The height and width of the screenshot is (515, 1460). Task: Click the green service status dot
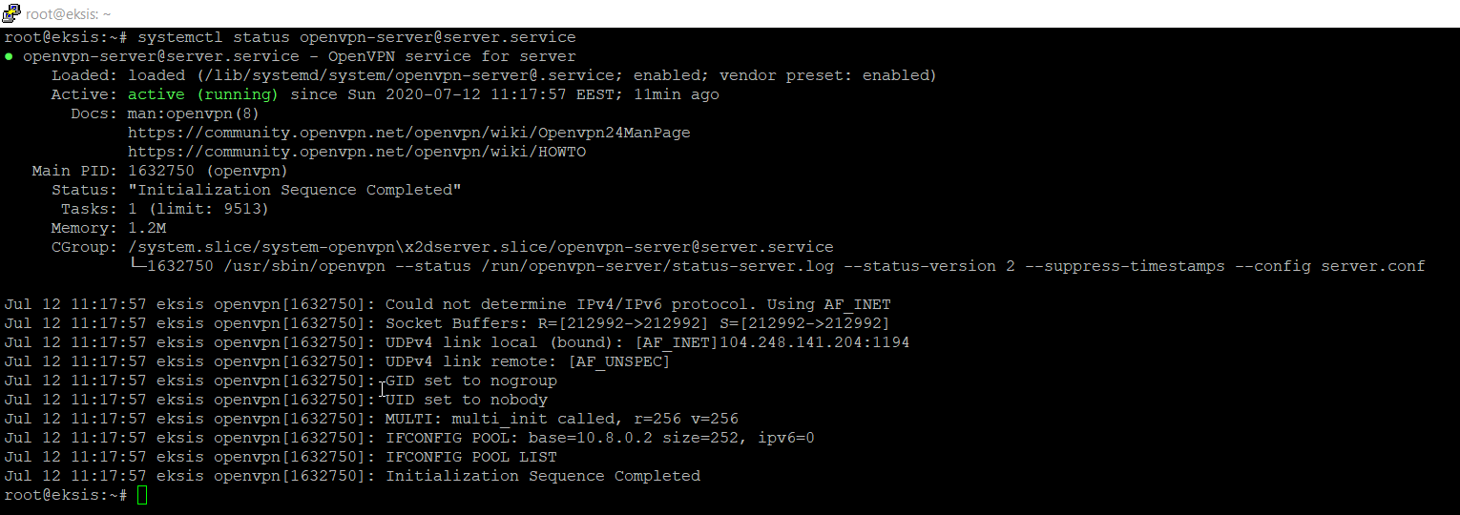[9, 57]
